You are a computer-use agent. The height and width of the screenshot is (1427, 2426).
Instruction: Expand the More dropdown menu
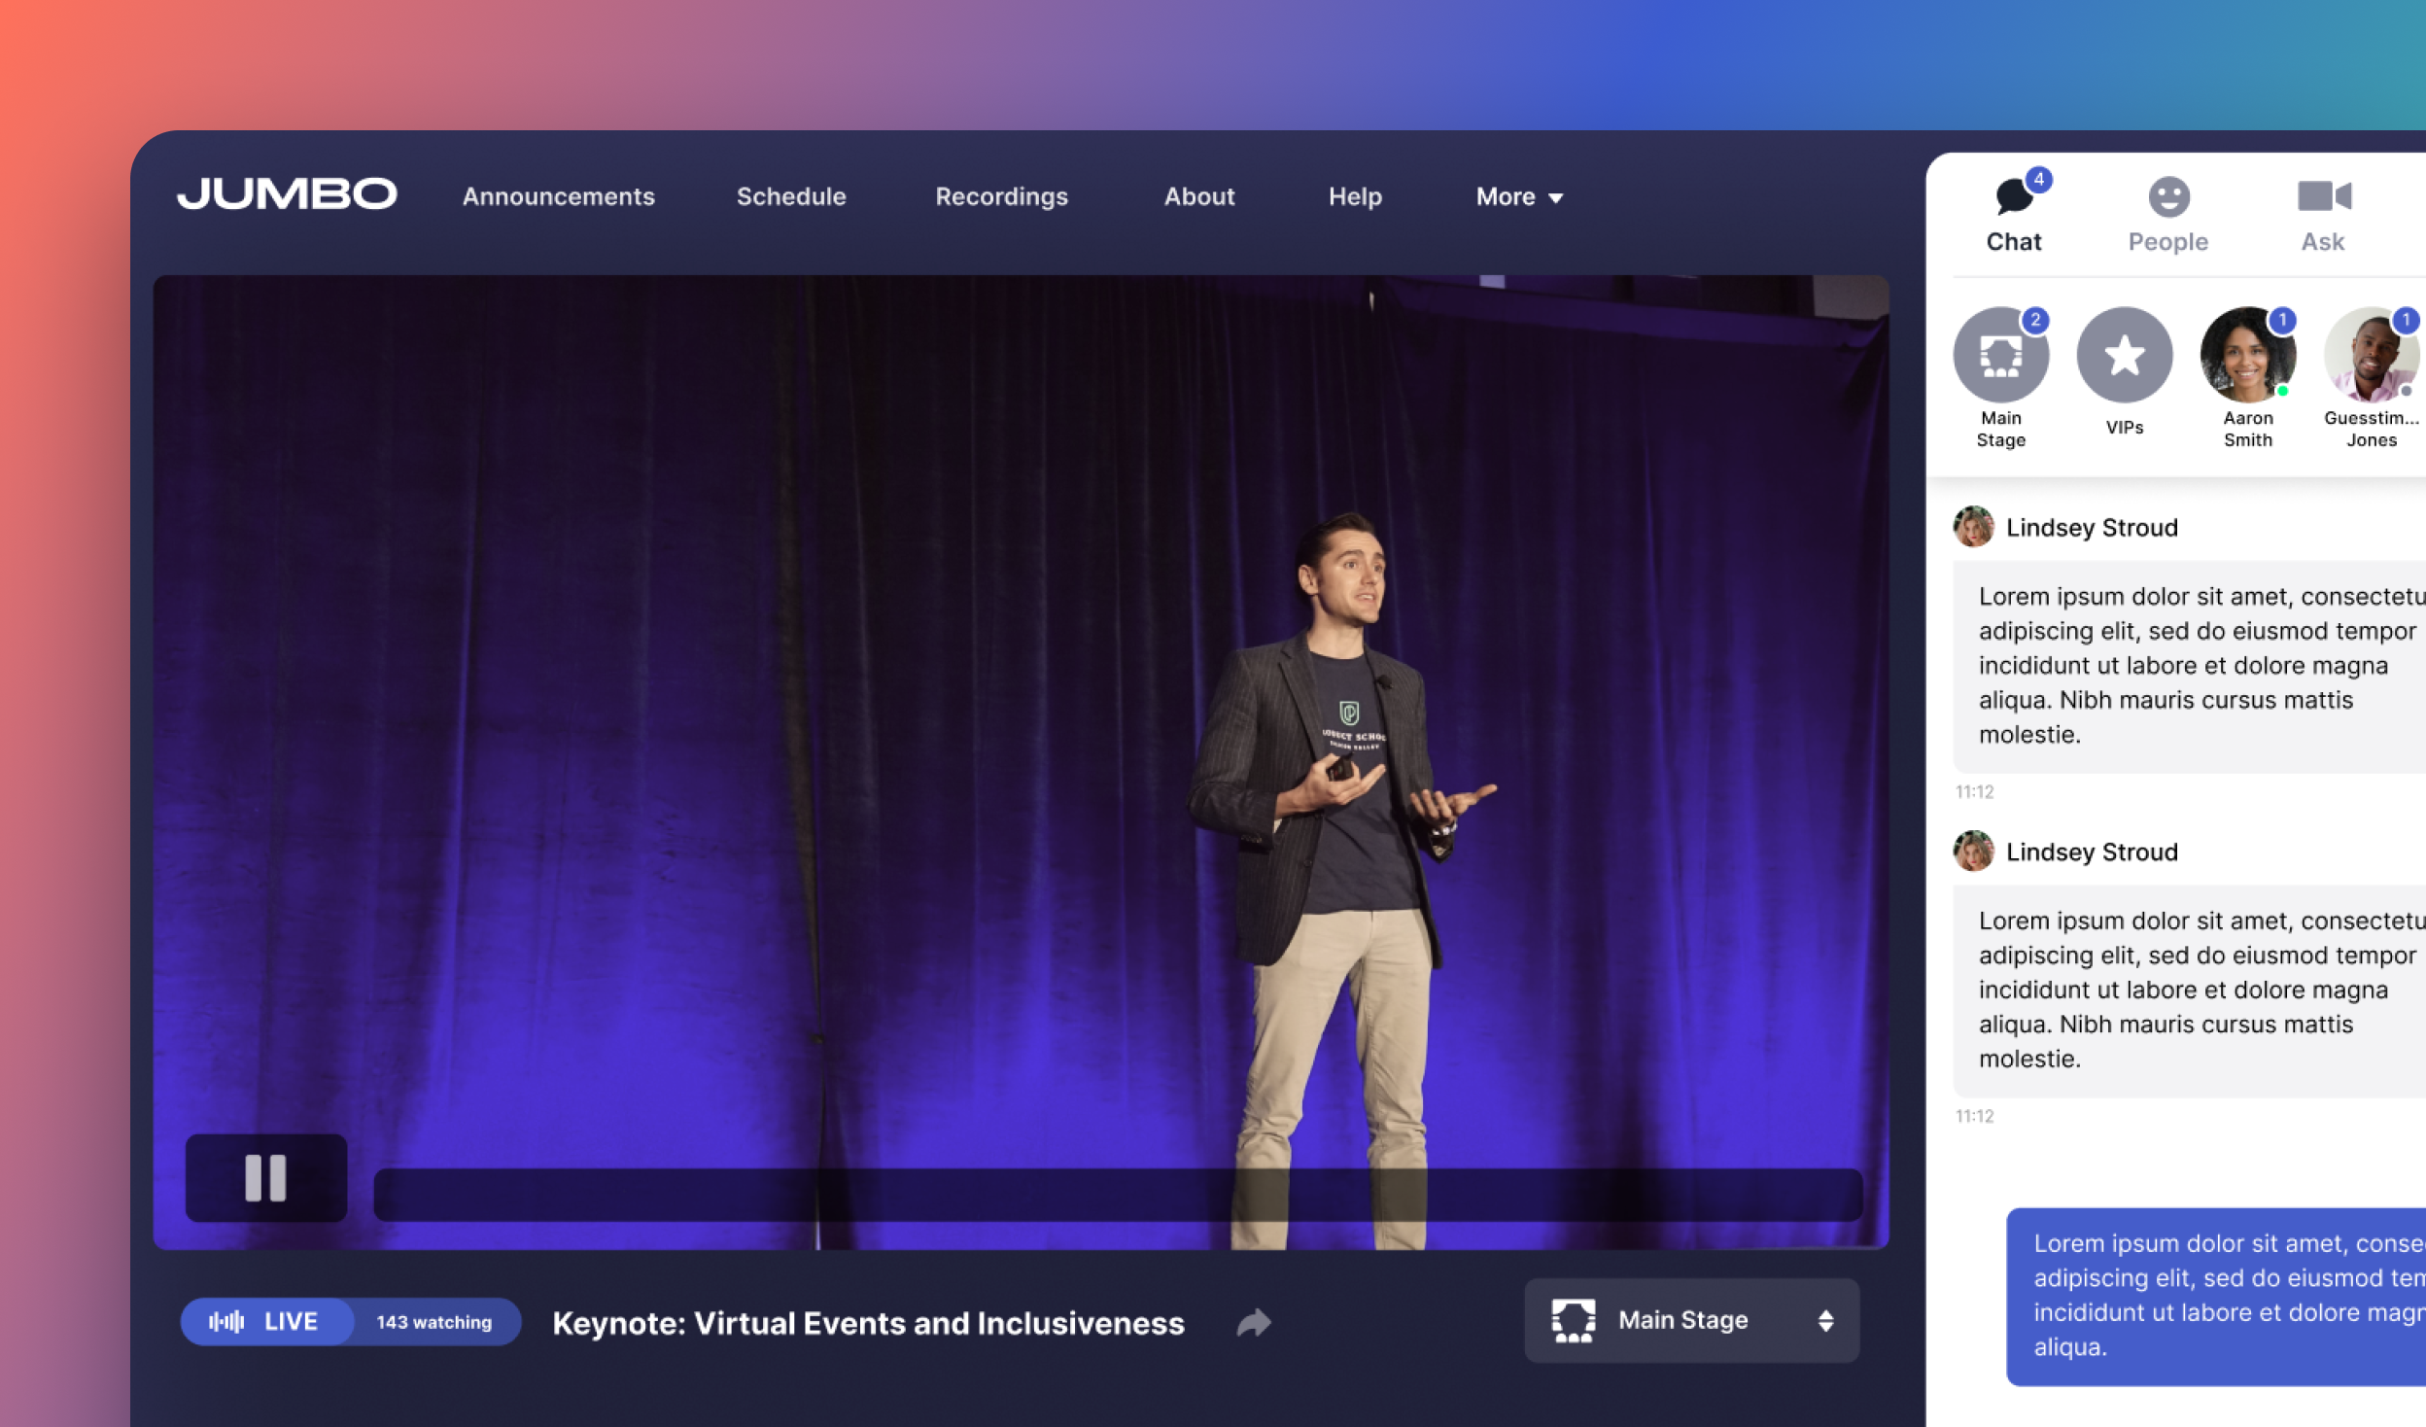[x=1519, y=196]
